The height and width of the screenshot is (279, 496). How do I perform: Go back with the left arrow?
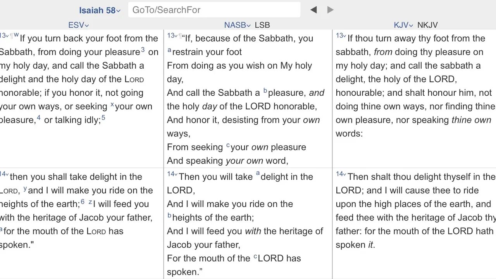[313, 10]
